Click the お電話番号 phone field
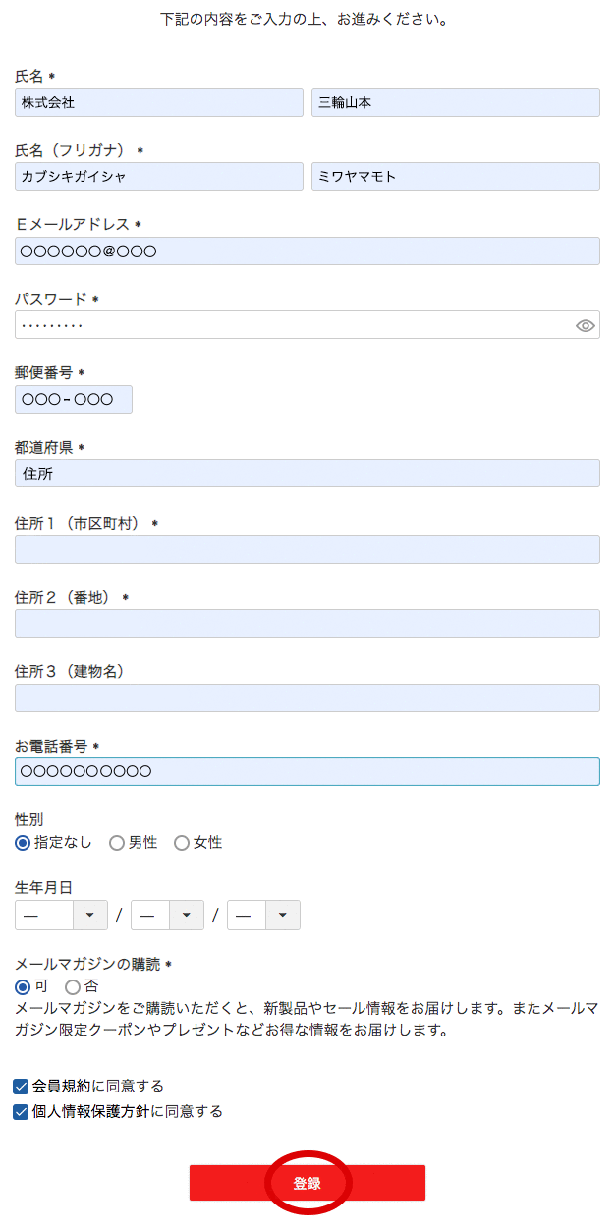616x1232 pixels. pyautogui.click(x=308, y=771)
